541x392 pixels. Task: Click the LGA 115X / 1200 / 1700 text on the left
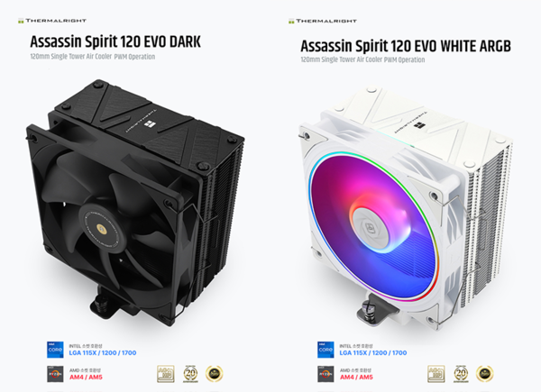(103, 353)
